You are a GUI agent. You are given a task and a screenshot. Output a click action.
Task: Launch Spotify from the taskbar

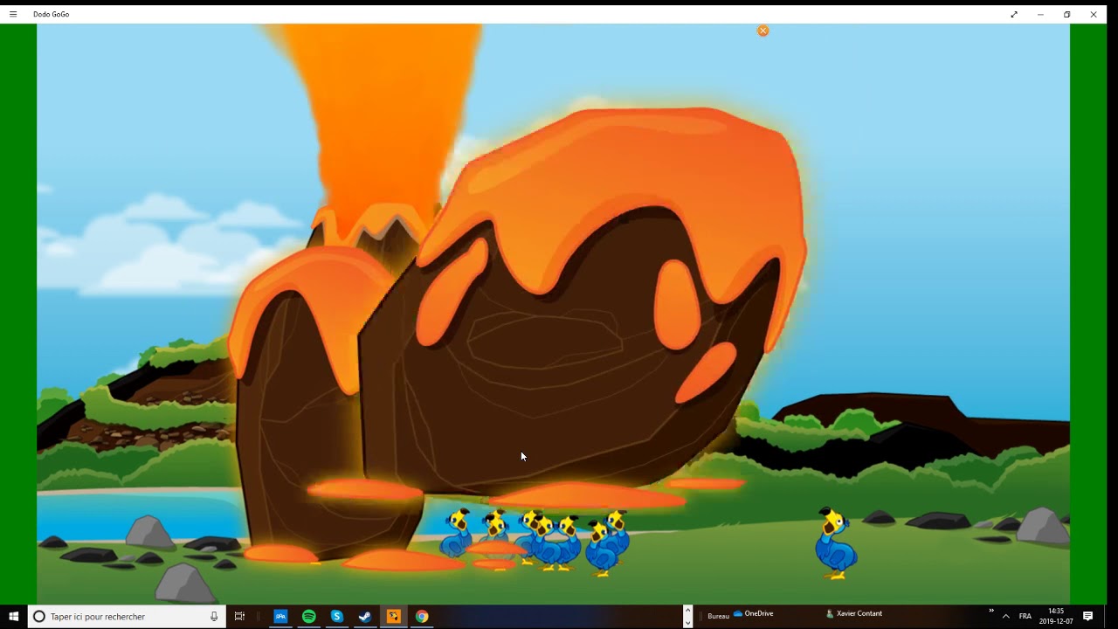pyautogui.click(x=308, y=616)
